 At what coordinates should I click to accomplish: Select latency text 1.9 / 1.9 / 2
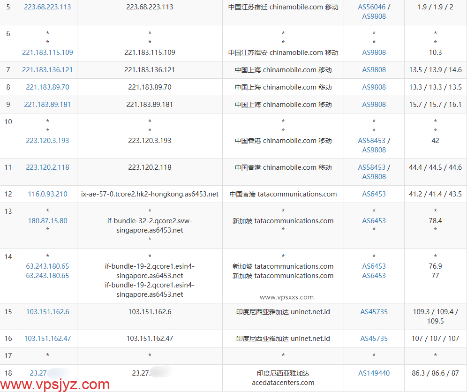click(435, 7)
